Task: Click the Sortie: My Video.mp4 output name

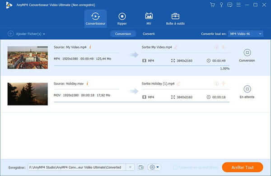Action: point(157,47)
